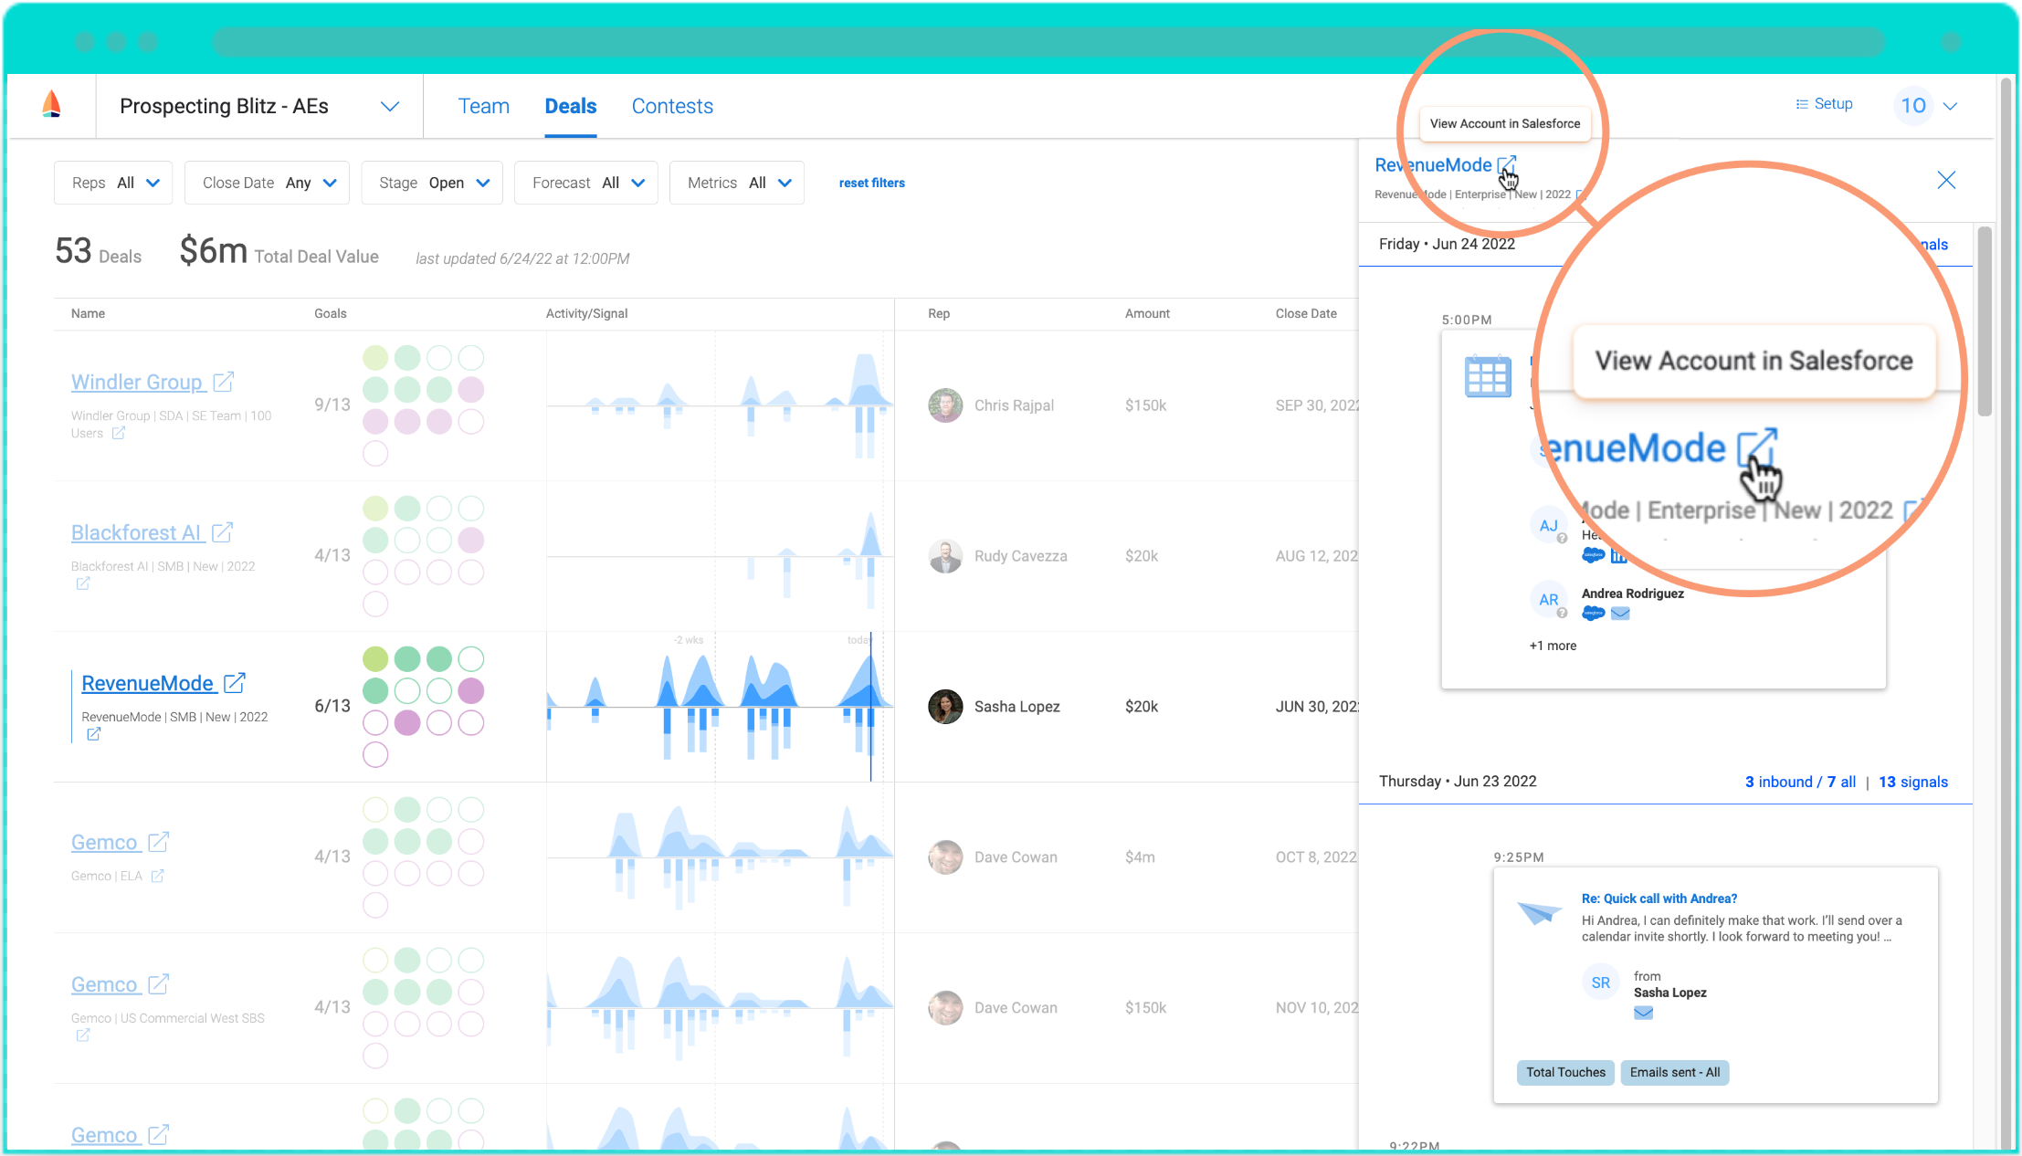Open external link icon beside Gemco ELA title

tap(159, 841)
